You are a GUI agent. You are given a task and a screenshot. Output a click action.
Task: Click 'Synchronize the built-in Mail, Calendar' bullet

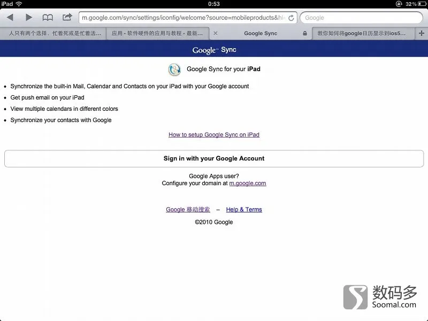(129, 86)
